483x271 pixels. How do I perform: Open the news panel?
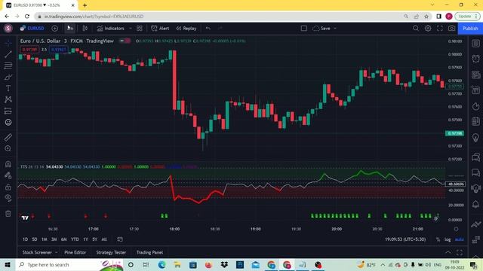(x=476, y=75)
